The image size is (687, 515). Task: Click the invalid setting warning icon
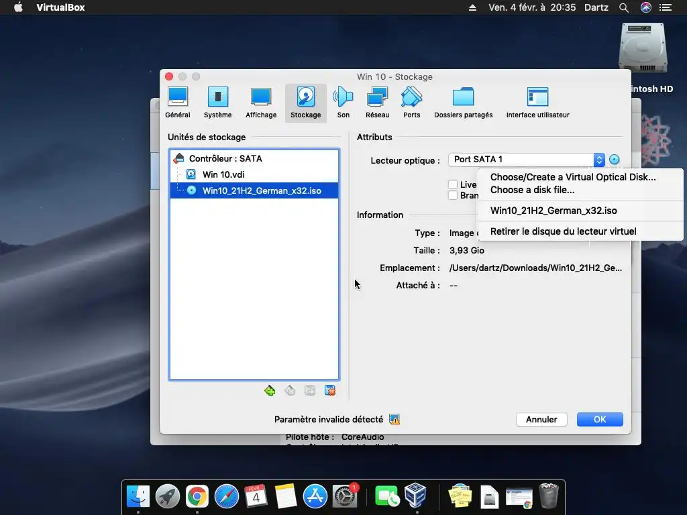(394, 420)
